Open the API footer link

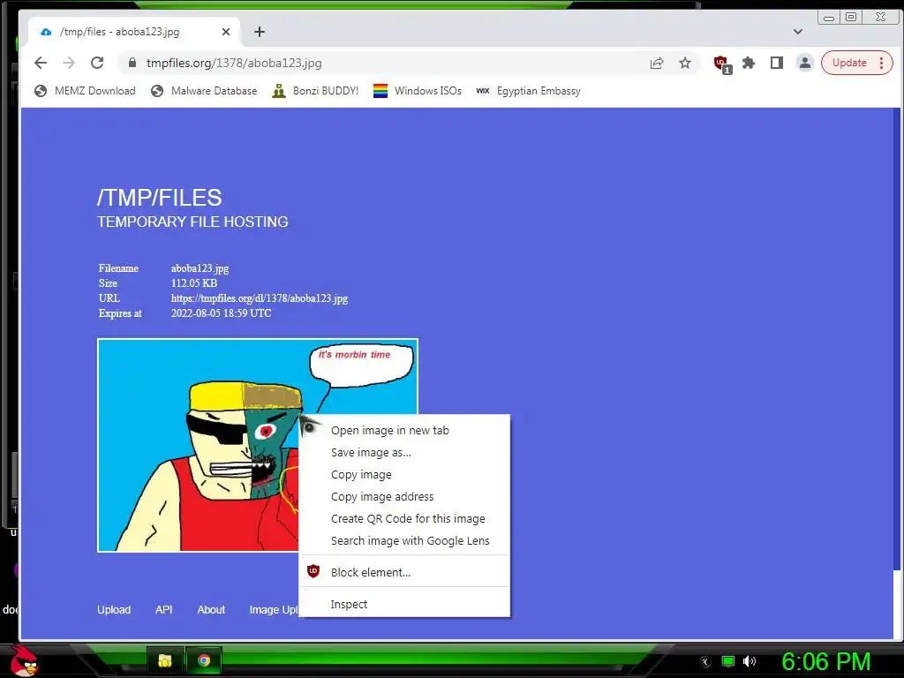pos(163,610)
